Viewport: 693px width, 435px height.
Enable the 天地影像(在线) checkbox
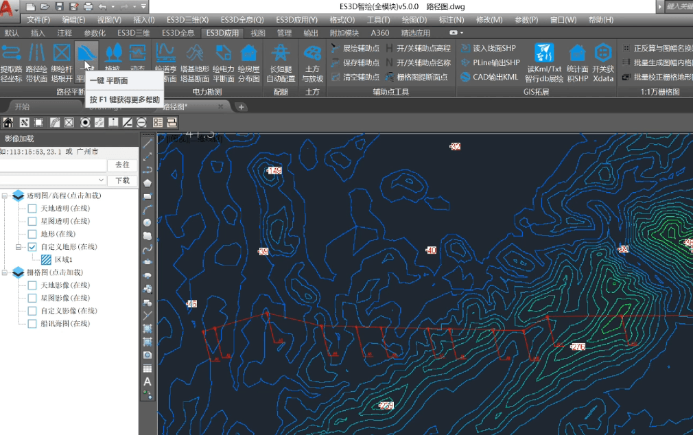(32, 285)
